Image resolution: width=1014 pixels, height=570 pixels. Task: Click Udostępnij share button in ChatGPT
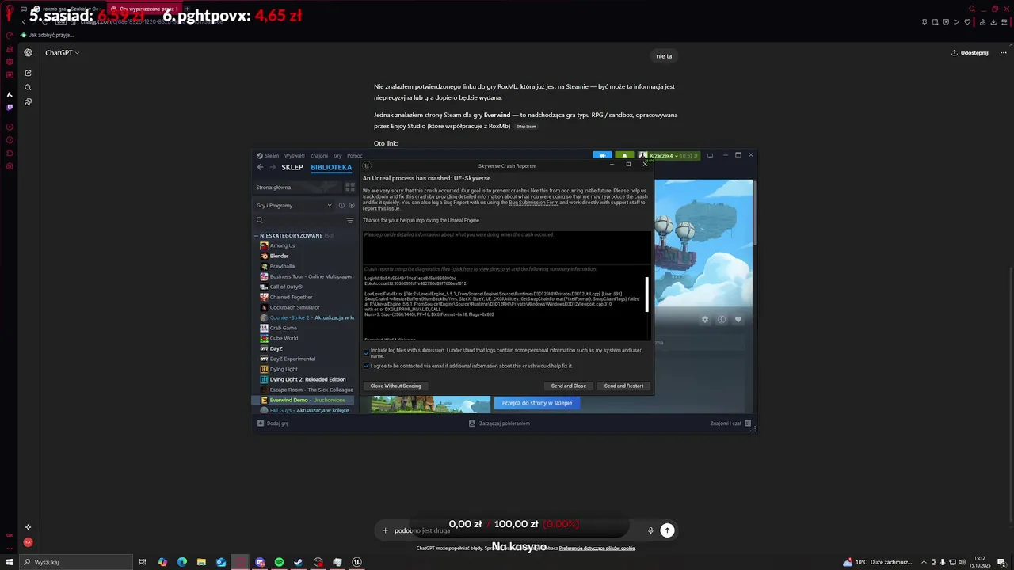970,53
